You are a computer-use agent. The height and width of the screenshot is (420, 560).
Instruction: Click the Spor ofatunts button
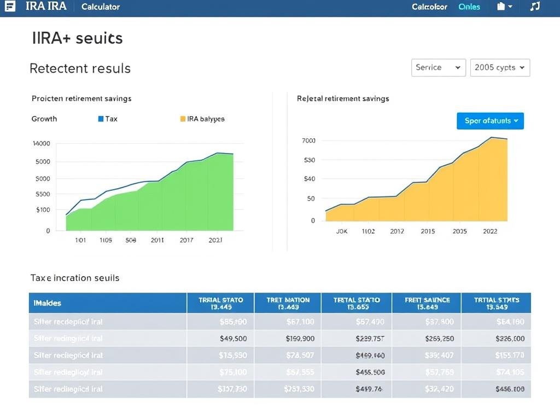(490, 121)
